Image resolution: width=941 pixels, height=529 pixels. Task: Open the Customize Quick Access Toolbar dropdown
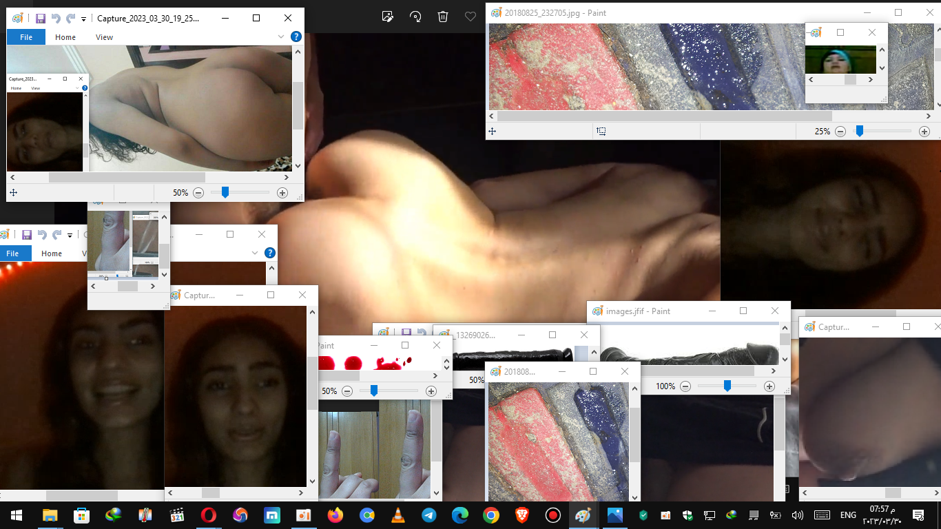[84, 18]
